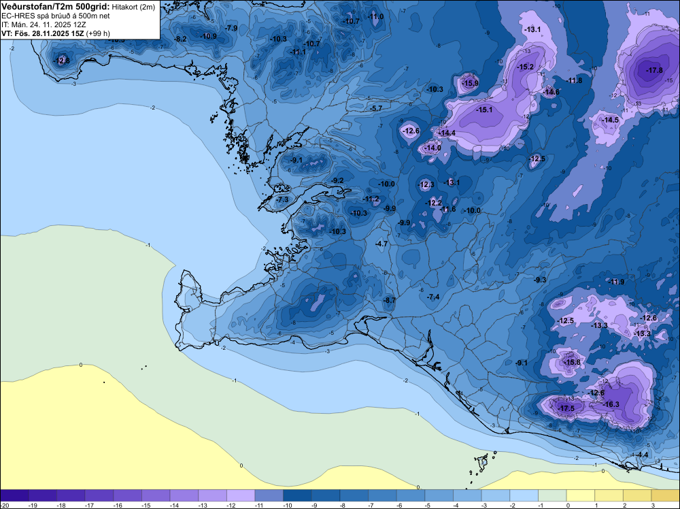Pick the light blue swatch between -2 and -1 in the color scale

pos(524,495)
